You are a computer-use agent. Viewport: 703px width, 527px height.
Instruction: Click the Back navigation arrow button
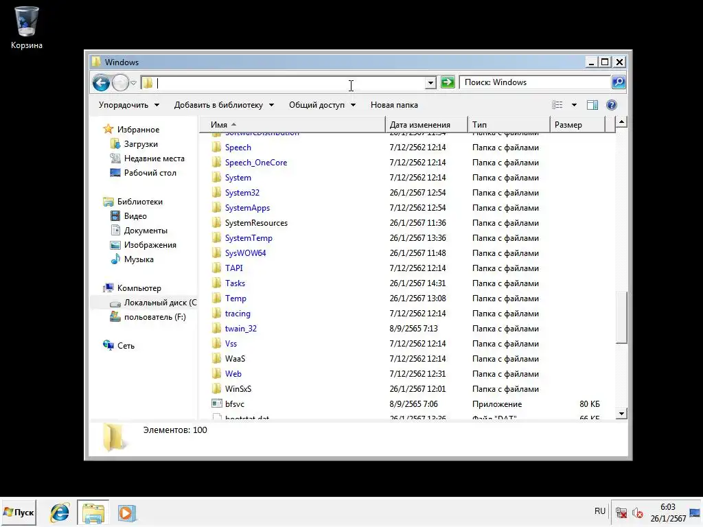[102, 82]
